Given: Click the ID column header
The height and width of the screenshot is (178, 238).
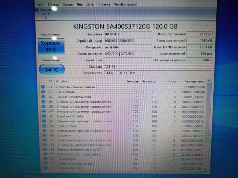Looking at the screenshot, I should click(x=50, y=81).
